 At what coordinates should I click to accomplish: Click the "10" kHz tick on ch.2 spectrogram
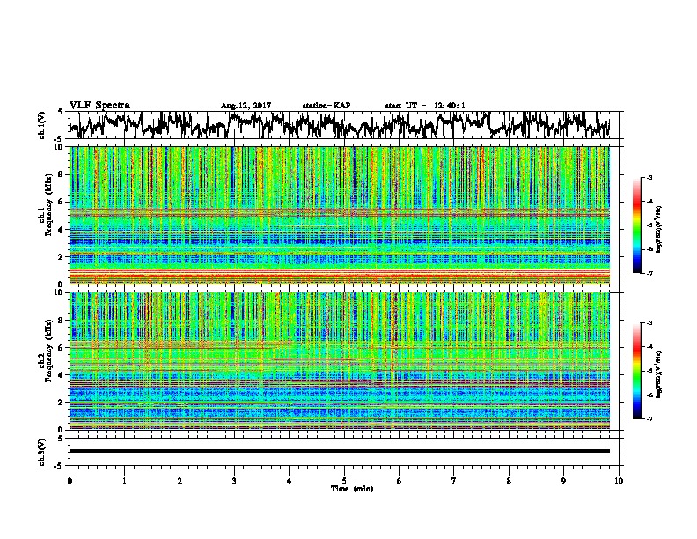tap(60, 292)
